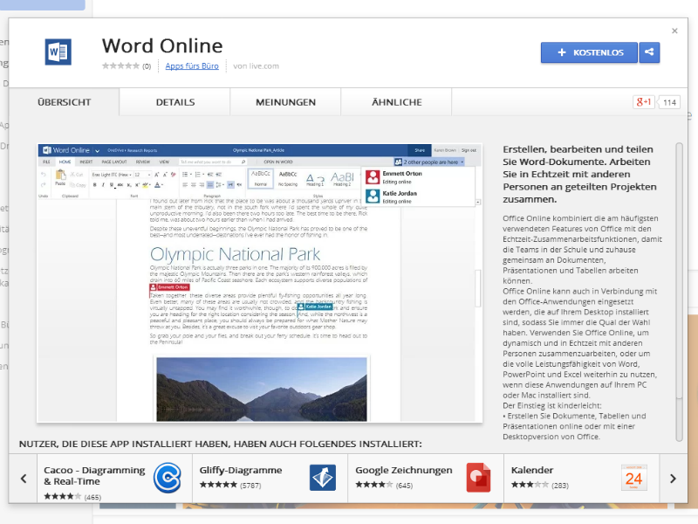The width and height of the screenshot is (698, 524).
Task: Open the Apps fürs Büro category link
Action: pos(192,66)
